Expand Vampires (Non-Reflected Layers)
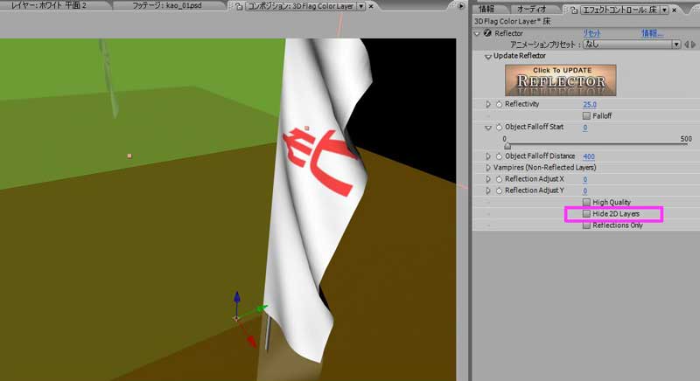This screenshot has width=700, height=381. pyautogui.click(x=488, y=168)
